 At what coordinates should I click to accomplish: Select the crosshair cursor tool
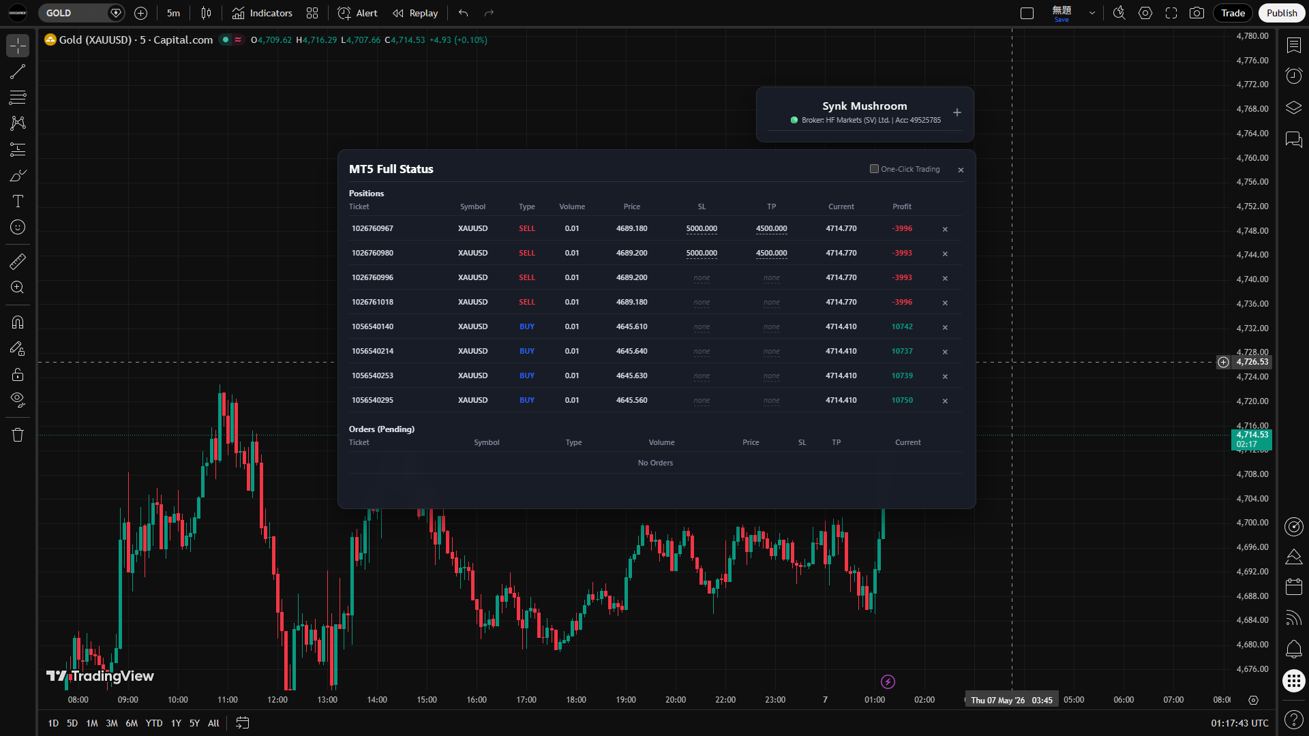coord(18,46)
